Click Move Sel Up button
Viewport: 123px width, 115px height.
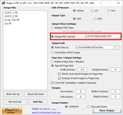13,94
